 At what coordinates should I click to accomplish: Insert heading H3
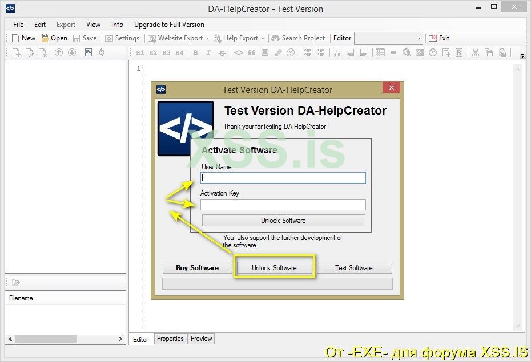coord(166,52)
